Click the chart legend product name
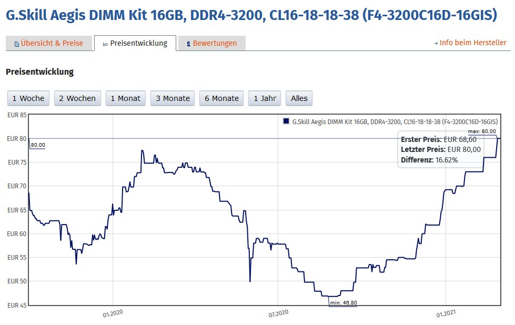Viewport: 515px width, 325px height. coord(395,122)
